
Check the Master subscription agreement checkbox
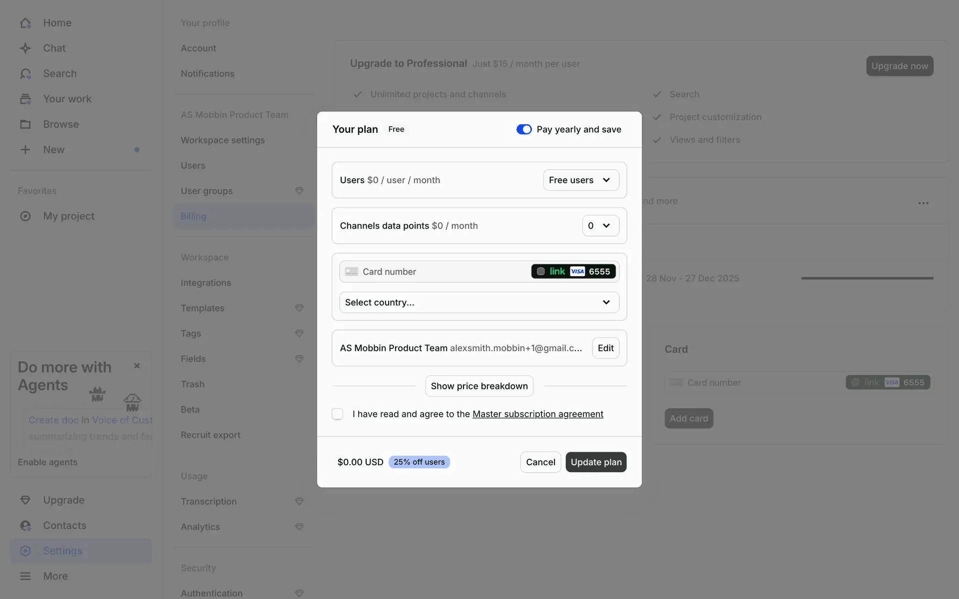(x=338, y=414)
